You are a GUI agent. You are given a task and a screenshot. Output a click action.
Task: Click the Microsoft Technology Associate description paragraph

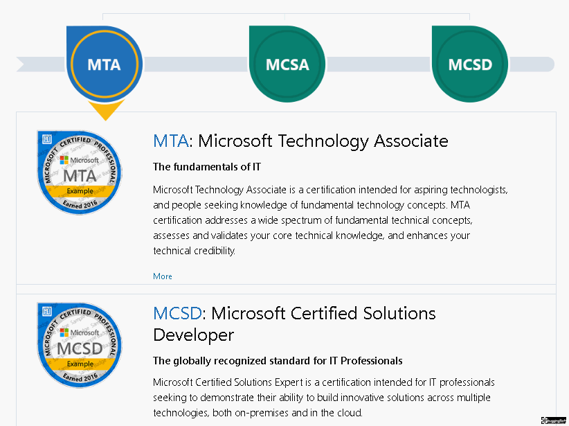tap(330, 220)
